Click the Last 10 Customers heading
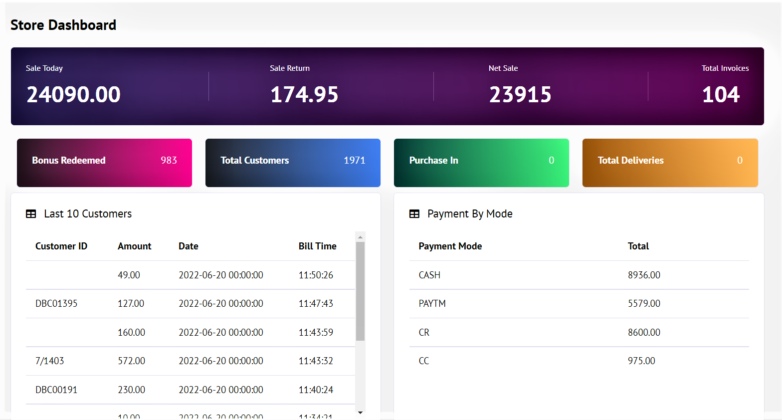 [88, 214]
